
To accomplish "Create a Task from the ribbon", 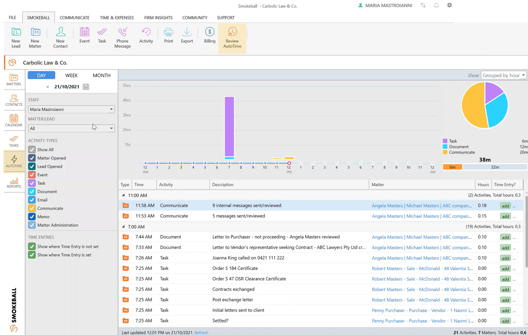I will pyautogui.click(x=102, y=35).
